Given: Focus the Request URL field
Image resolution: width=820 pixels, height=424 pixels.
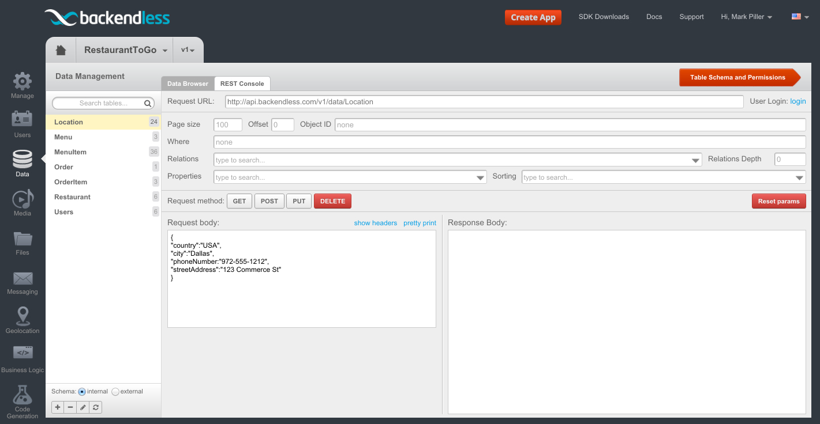Looking at the screenshot, I should (x=484, y=101).
